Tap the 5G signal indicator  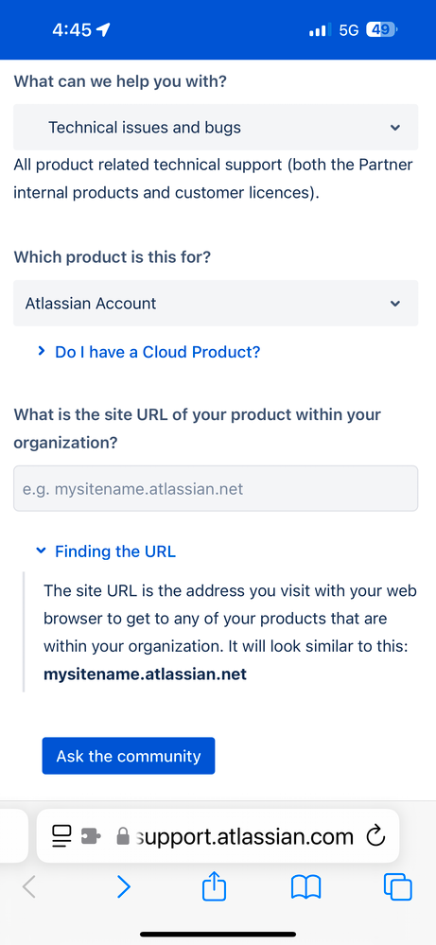[x=349, y=30]
